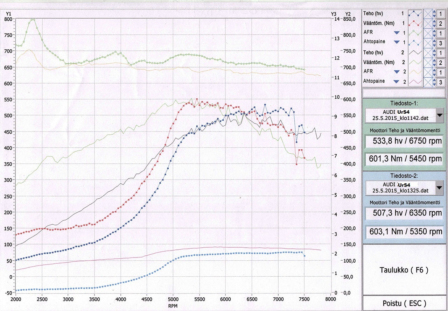Screen dimensions: 448x311
Task: Toggle the crossed checkbox for Teho (hv) 1
Action: pos(428,14)
